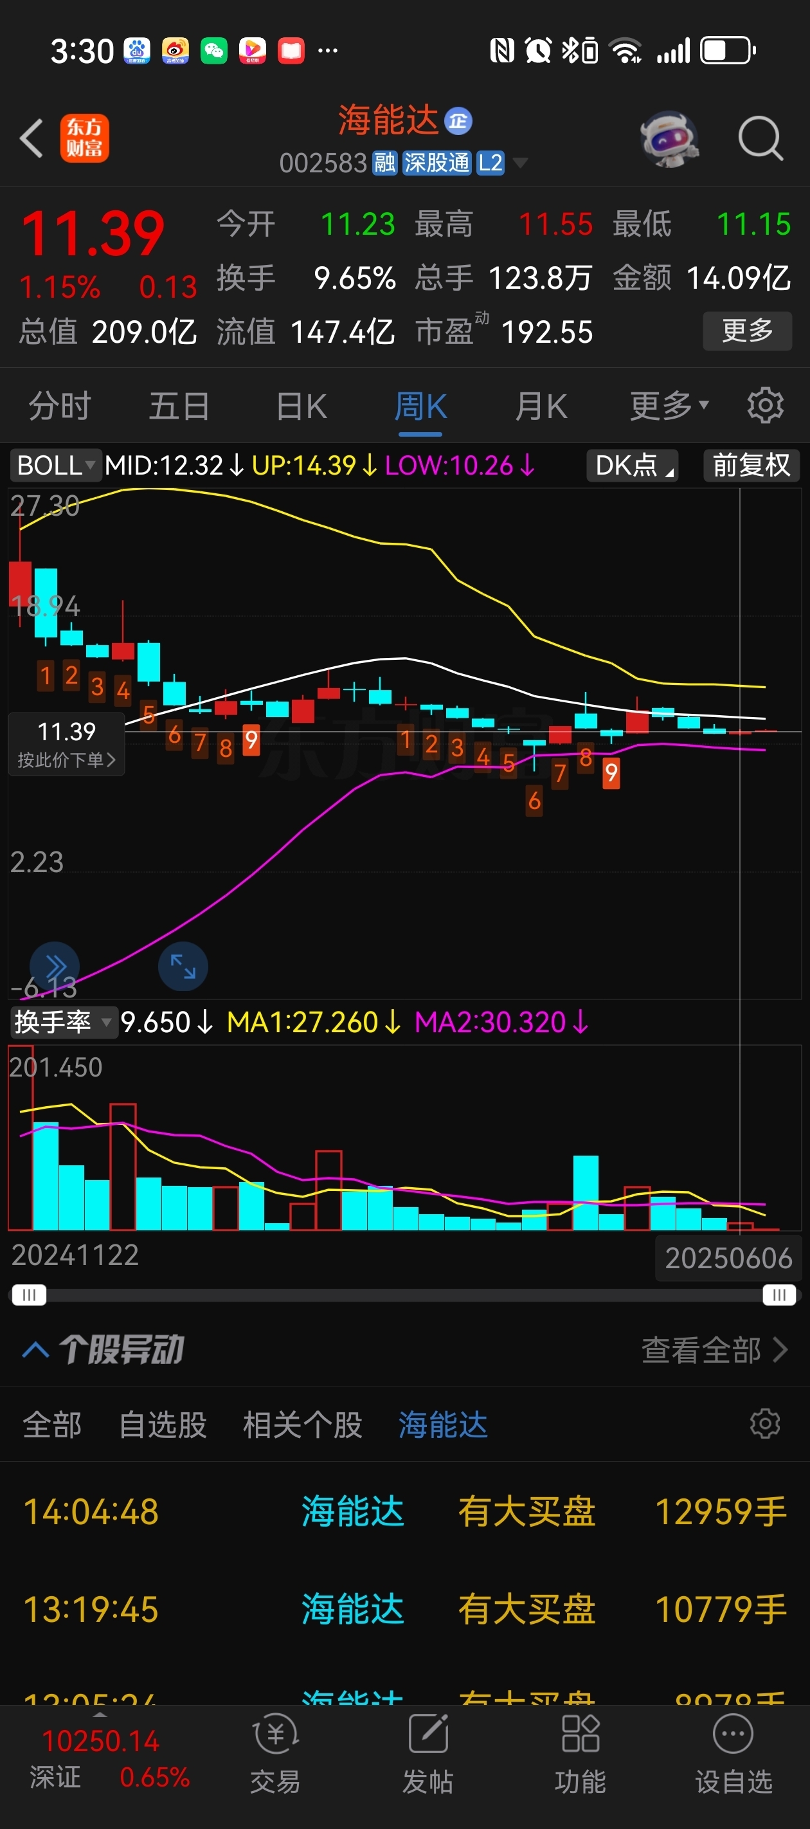Tap the battery indicator icon
810x1829 pixels.
(728, 50)
